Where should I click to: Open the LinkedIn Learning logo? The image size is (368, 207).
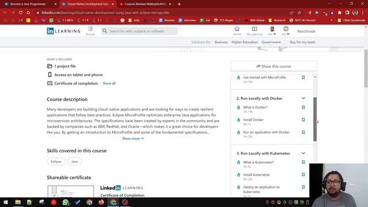(x=64, y=31)
